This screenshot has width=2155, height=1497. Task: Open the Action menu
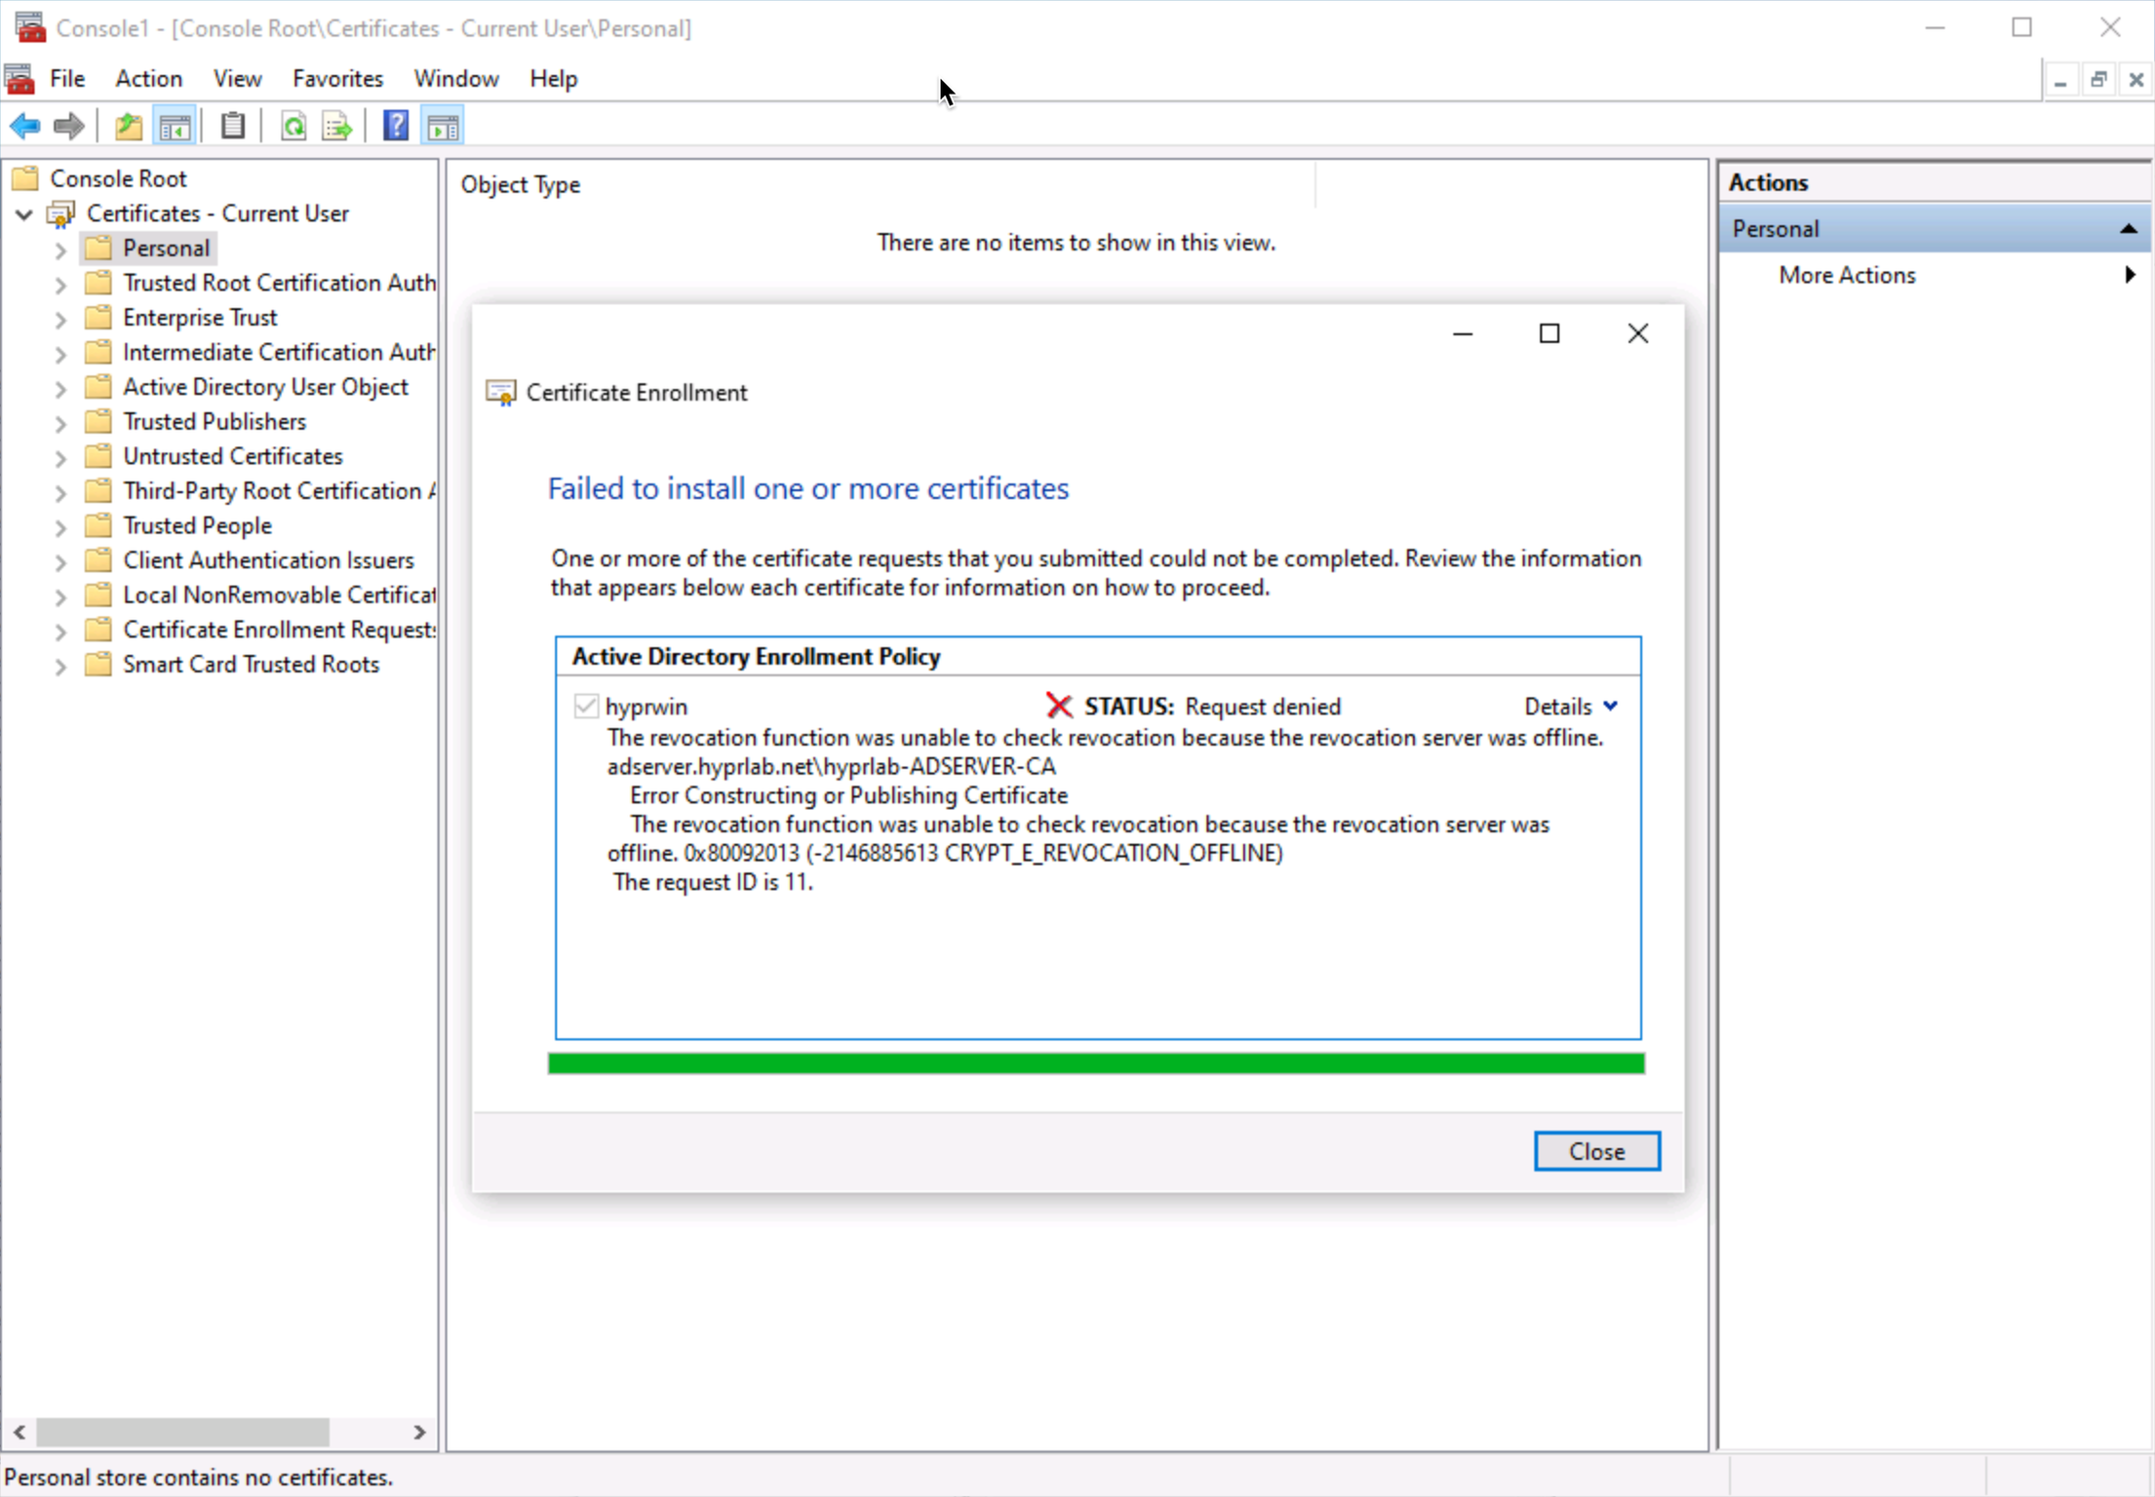pos(148,78)
